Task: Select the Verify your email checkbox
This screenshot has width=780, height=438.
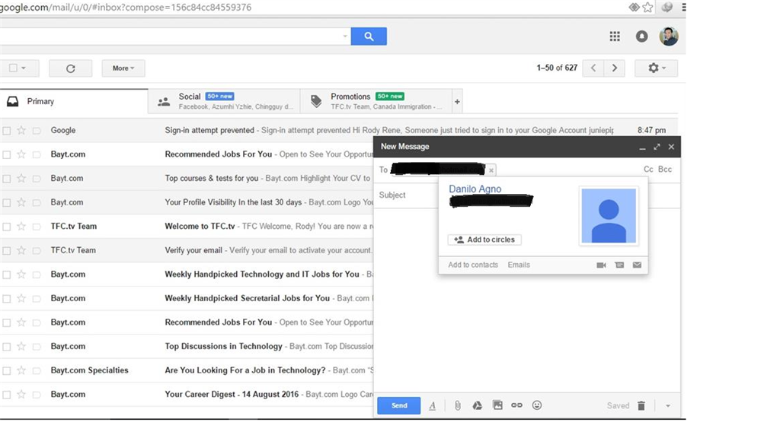Action: [x=6, y=251]
